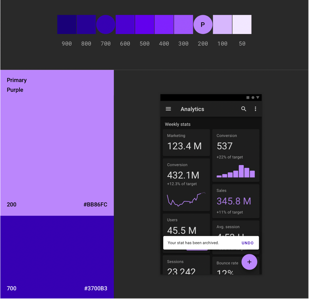Click the circle icon in the mockup status bar
Screen dimensions: 309x299
pyautogui.click(x=253, y=98)
